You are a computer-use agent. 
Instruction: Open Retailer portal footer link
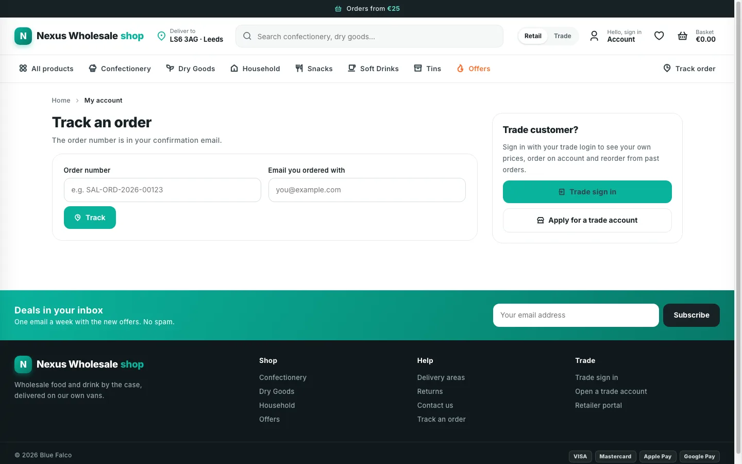599,405
